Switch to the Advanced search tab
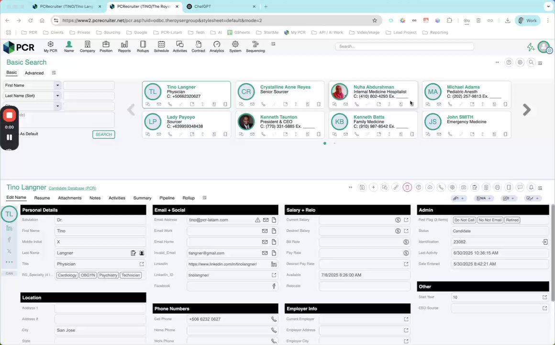This screenshot has width=555, height=345. pos(34,73)
